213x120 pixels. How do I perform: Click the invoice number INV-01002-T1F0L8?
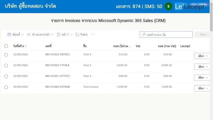pyautogui.click(x=57, y=65)
